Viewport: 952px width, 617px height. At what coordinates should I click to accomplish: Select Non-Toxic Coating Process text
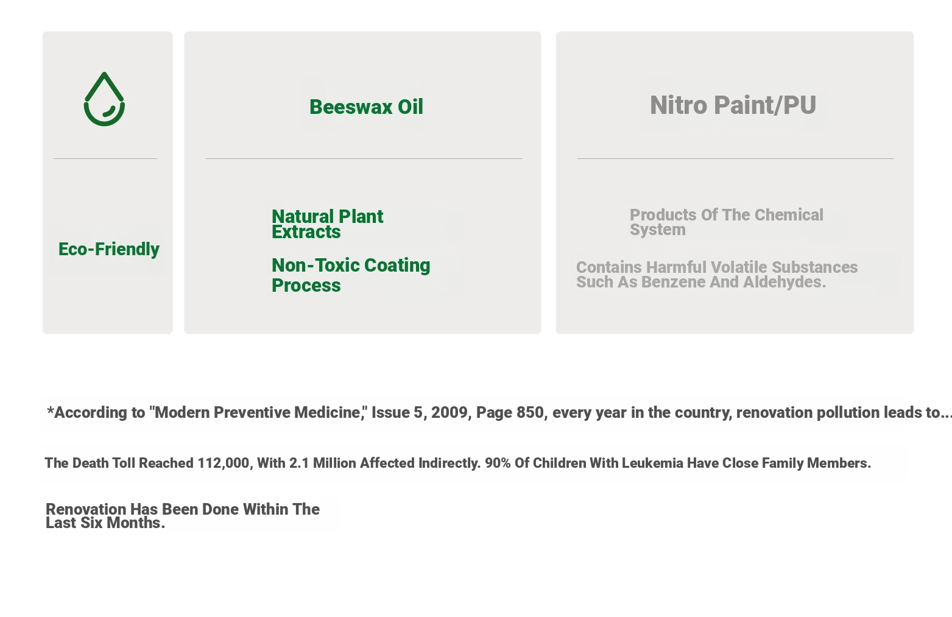351,275
